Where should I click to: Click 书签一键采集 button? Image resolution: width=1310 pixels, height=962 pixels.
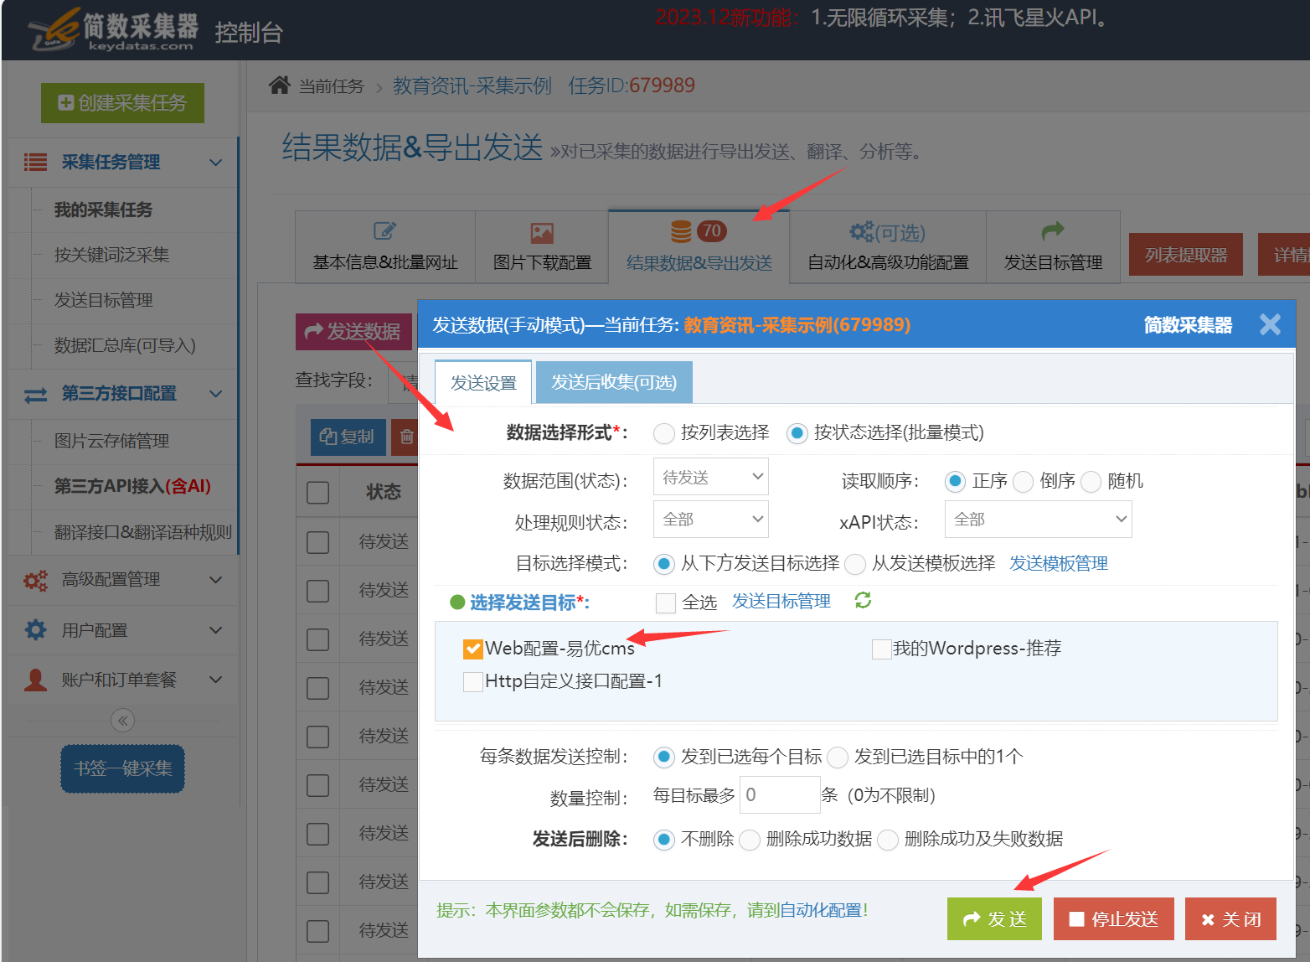click(x=122, y=768)
